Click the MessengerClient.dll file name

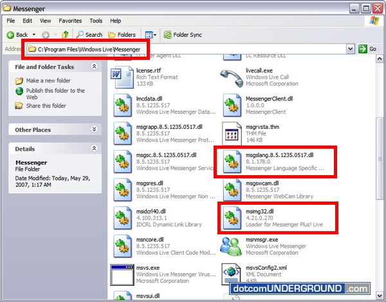click(269, 99)
